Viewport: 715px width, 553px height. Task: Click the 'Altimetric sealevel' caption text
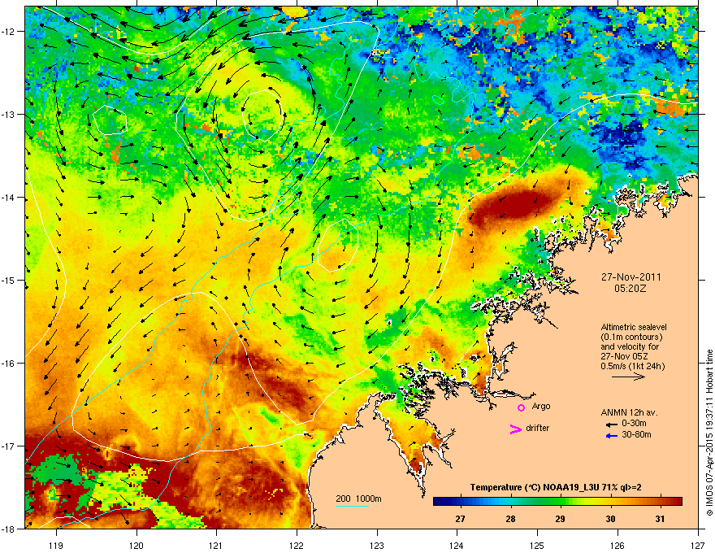(634, 327)
